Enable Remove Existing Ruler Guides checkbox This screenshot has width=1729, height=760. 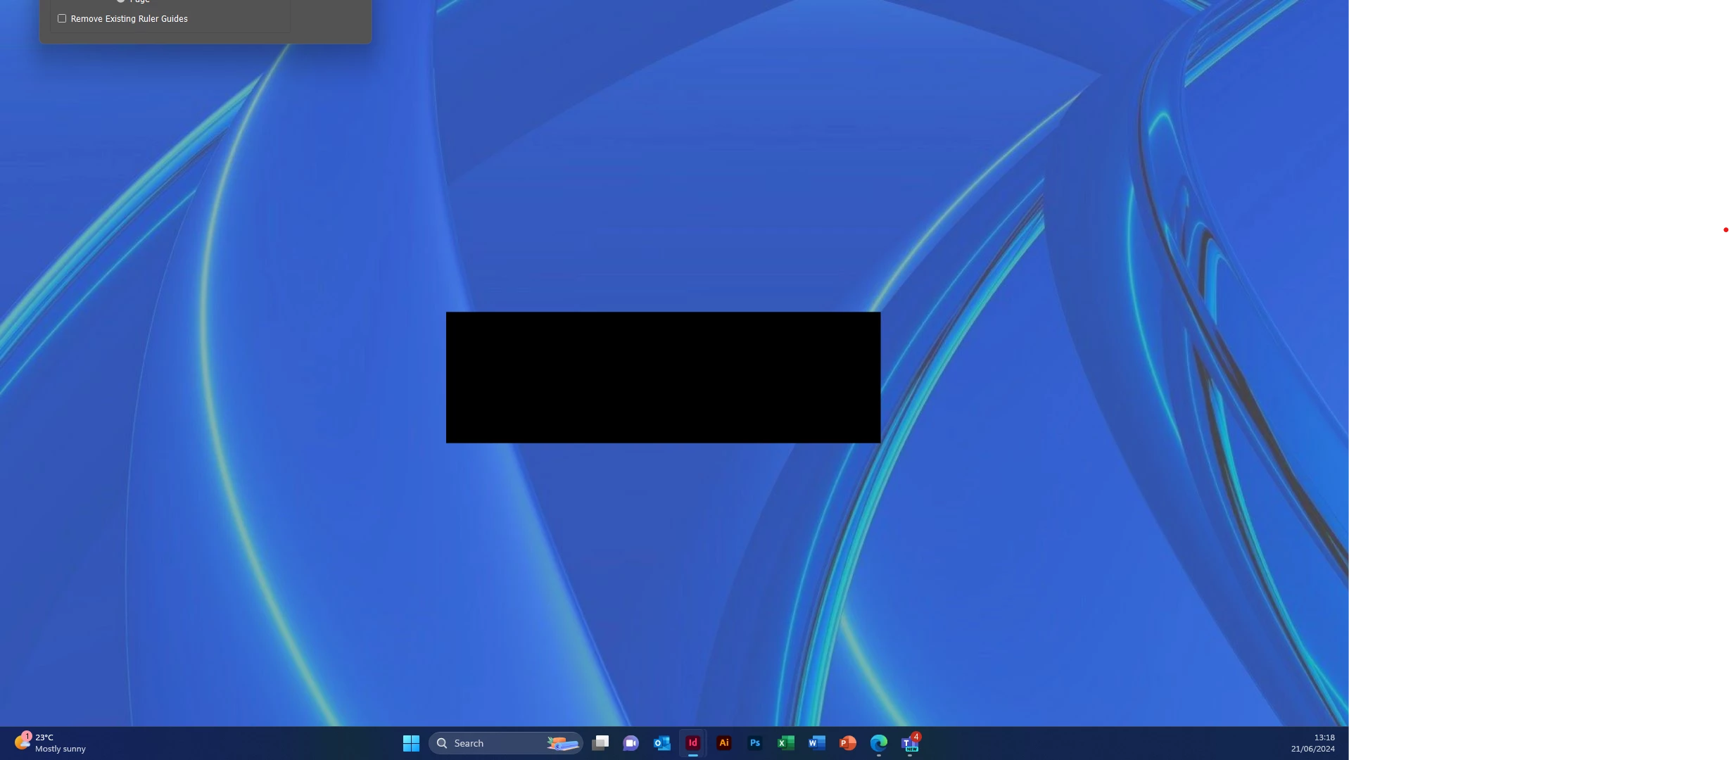coord(62,19)
